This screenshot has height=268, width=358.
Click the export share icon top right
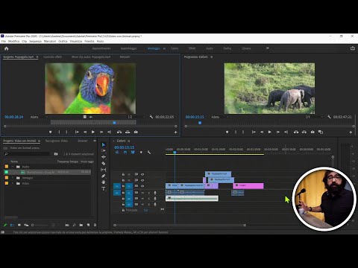click(x=353, y=48)
